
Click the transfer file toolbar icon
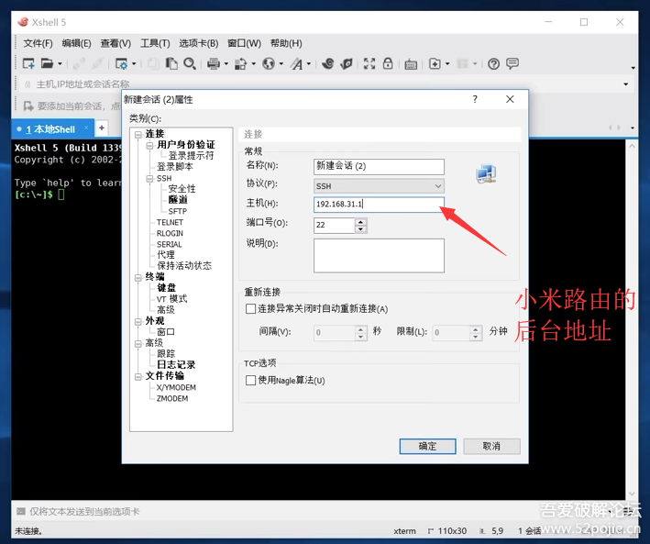pos(240,63)
